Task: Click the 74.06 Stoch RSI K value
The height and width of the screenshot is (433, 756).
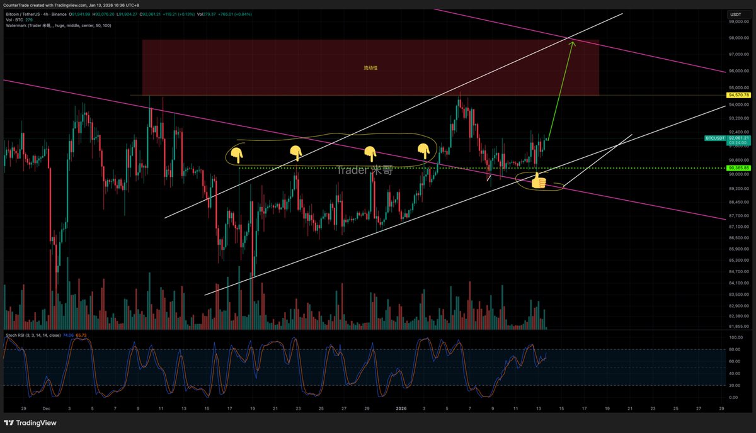Action: click(69, 335)
